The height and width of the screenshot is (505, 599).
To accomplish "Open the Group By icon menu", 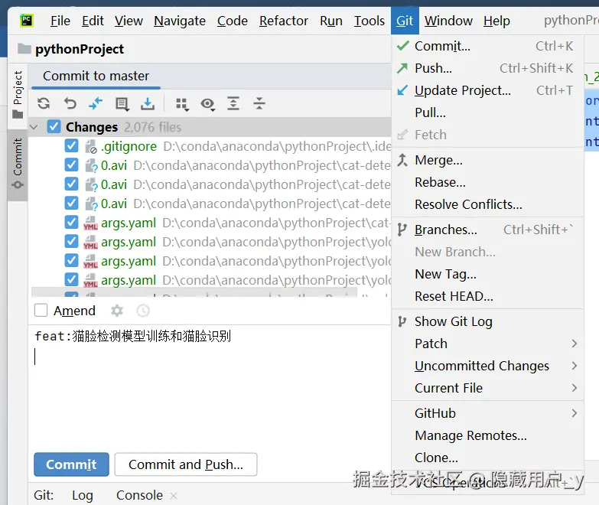I will point(182,104).
